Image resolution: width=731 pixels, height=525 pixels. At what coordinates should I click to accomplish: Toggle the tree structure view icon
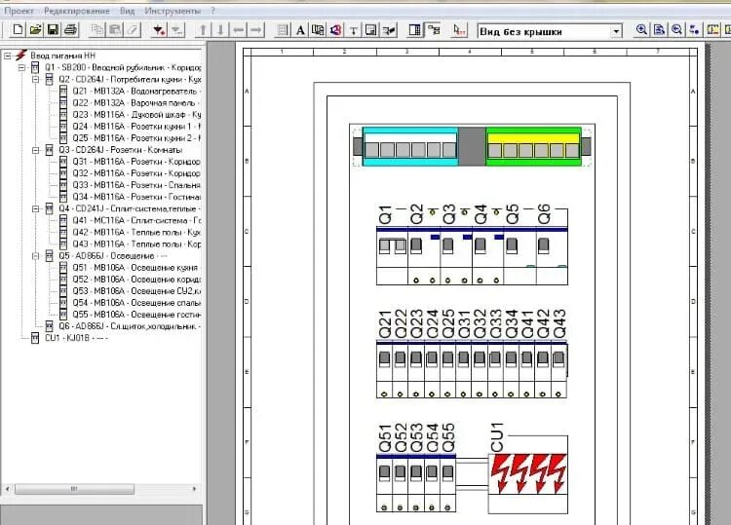click(x=434, y=31)
